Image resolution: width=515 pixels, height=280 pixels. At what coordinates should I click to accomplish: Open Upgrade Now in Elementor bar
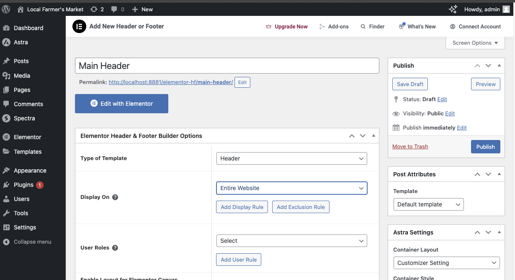[287, 26]
